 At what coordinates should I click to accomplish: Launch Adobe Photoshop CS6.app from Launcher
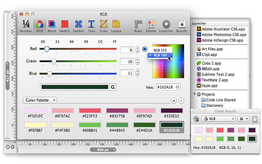click(x=222, y=35)
